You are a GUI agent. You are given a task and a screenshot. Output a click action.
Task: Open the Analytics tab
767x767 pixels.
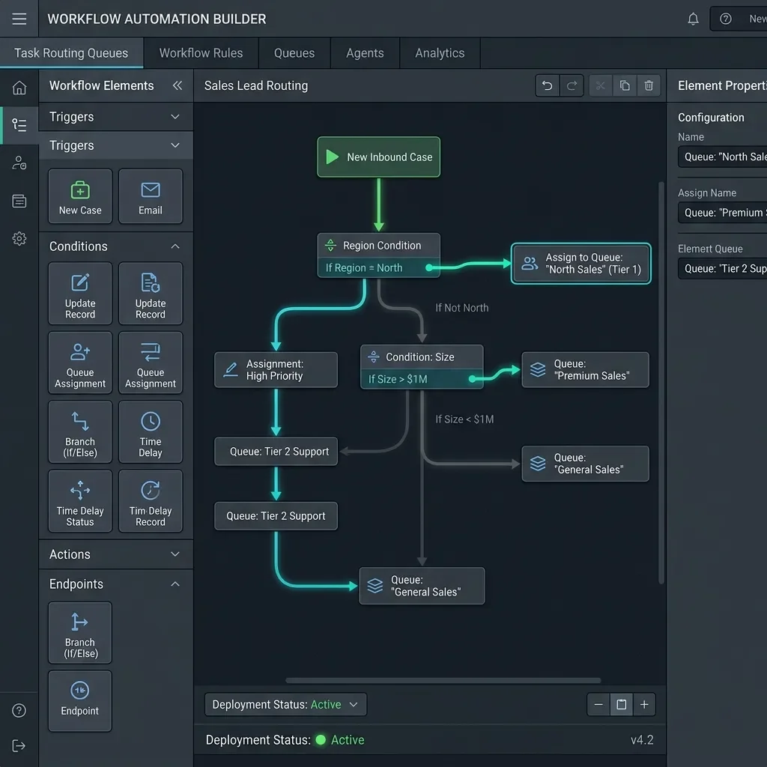point(440,53)
